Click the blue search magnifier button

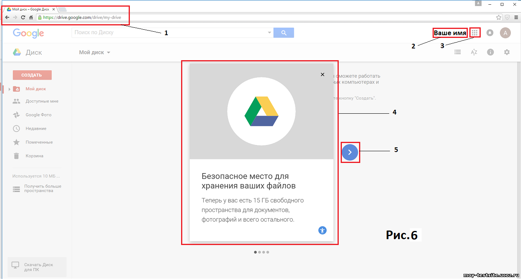[x=284, y=33]
